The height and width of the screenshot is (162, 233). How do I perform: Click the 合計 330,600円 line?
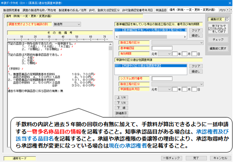tap(73, 86)
